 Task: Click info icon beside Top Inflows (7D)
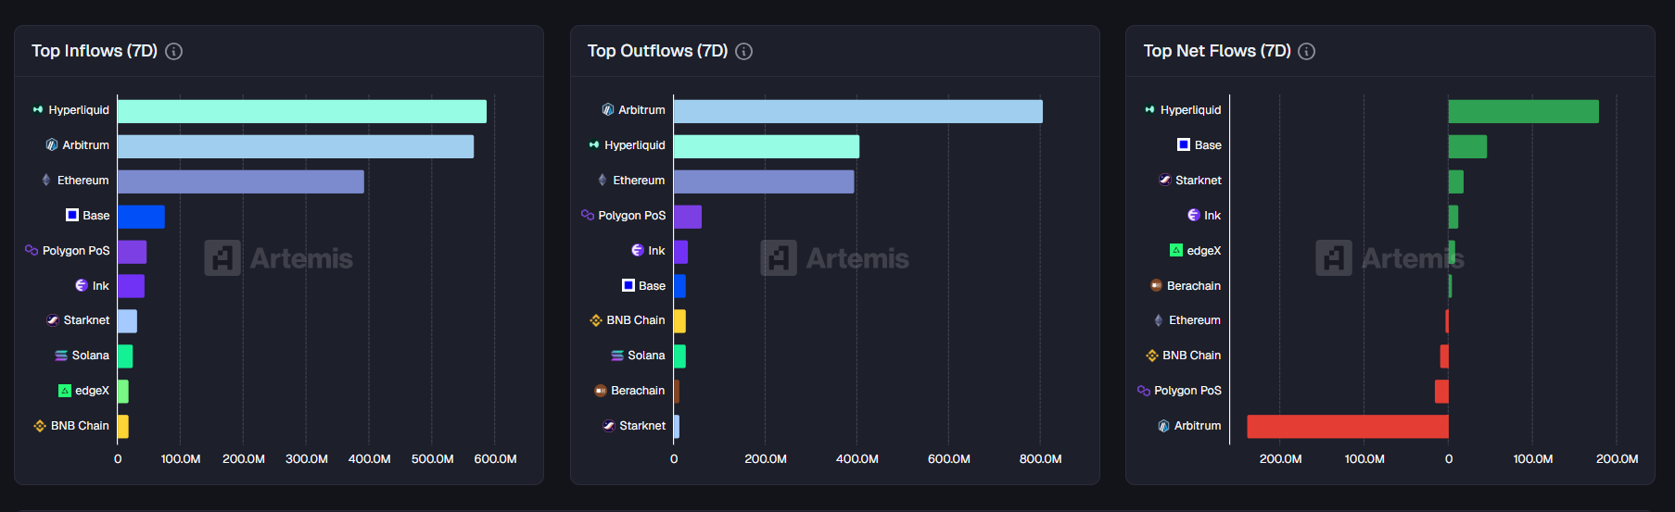tap(173, 52)
